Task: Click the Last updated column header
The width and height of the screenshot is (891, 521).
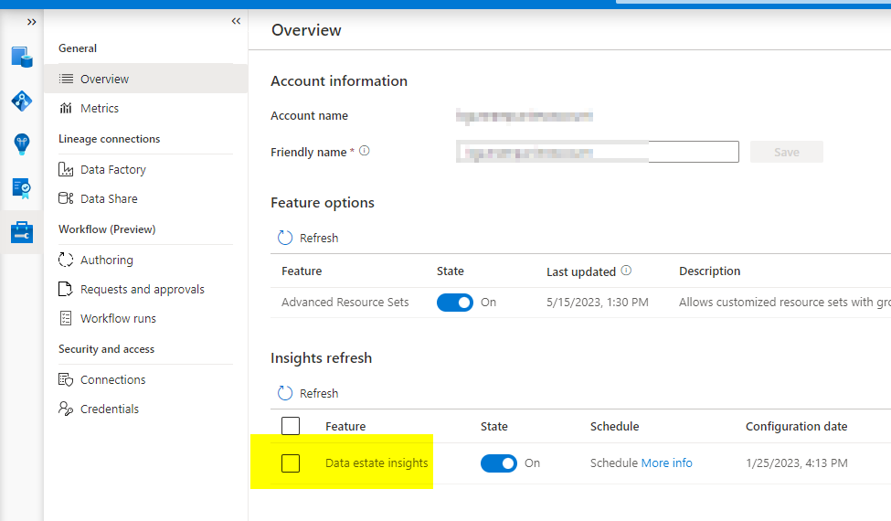Action: (580, 271)
